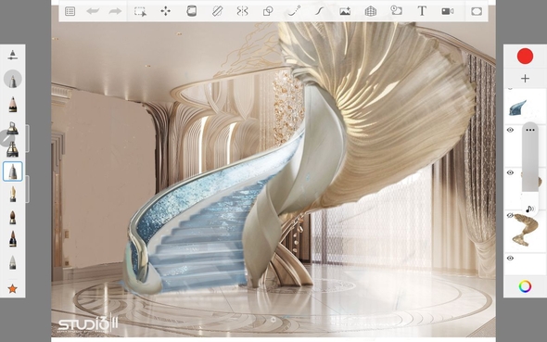Activate the Perspective Guides grid tool
547x342 pixels.
pyautogui.click(x=371, y=11)
